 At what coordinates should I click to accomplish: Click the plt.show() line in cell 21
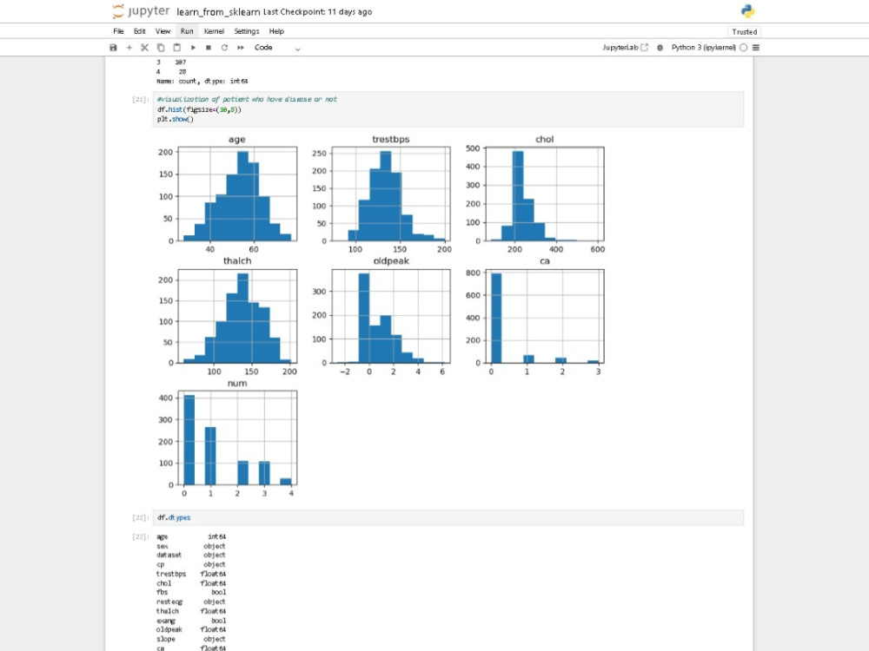click(176, 119)
